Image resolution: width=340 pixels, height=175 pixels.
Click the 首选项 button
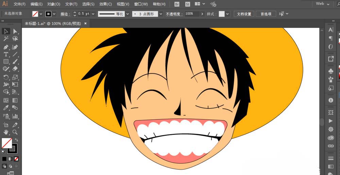pyautogui.click(x=266, y=14)
